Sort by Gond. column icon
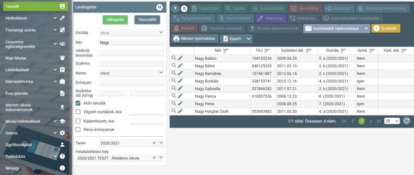This screenshot has height=175, width=414. click(372, 50)
